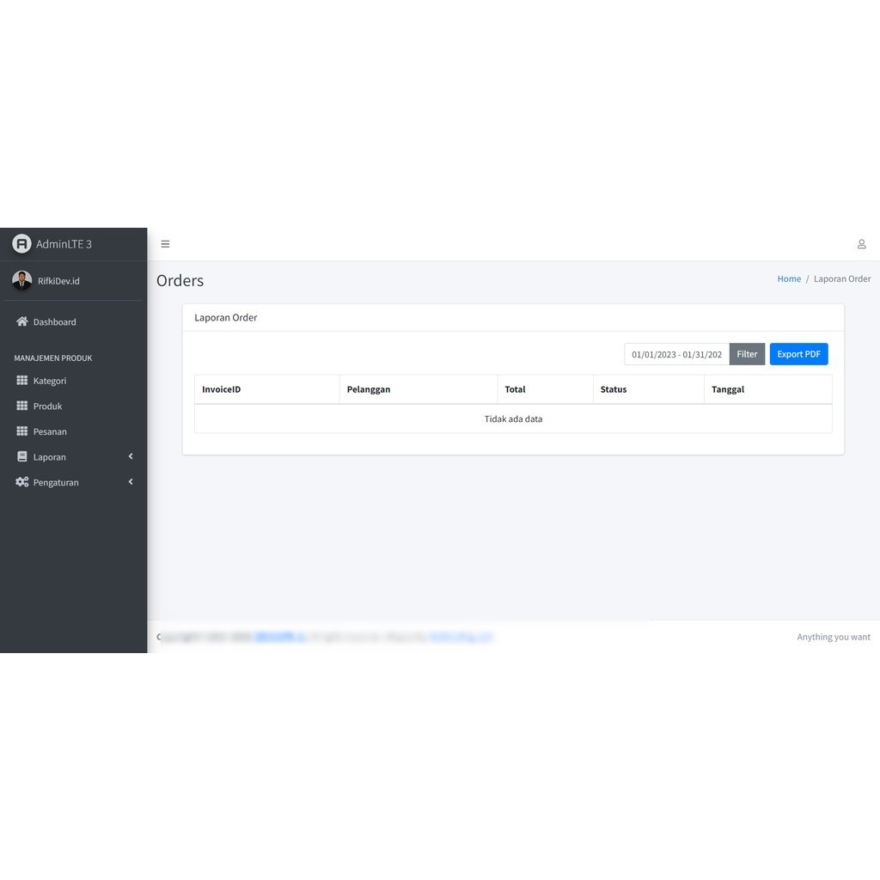The width and height of the screenshot is (880, 880).
Task: Click the Pelanggan column header
Action: (419, 389)
